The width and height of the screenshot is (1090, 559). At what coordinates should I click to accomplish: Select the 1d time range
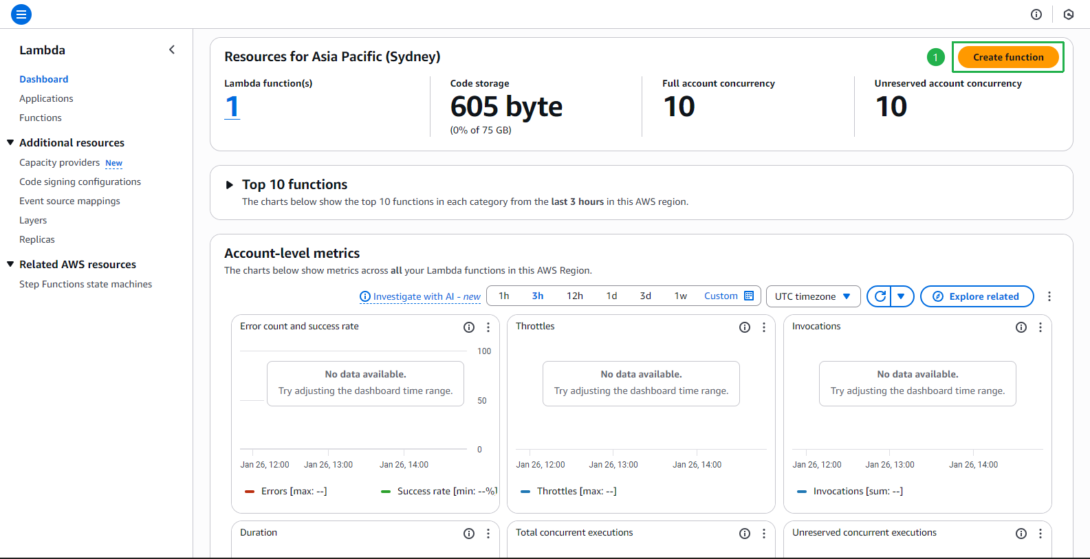click(611, 296)
